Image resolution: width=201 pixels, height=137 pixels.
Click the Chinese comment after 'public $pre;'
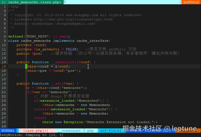pos(115,53)
